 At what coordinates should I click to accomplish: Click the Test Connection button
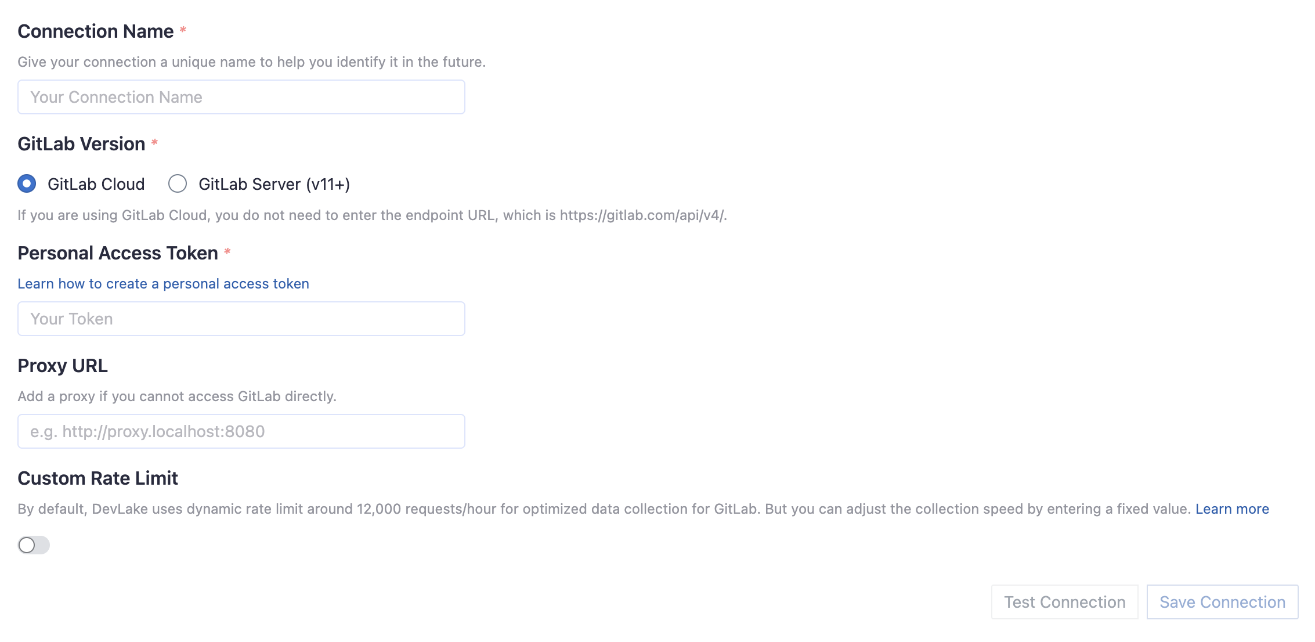1064,602
